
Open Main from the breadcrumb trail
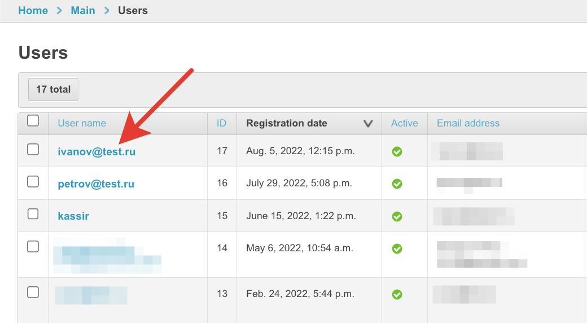[x=83, y=11]
